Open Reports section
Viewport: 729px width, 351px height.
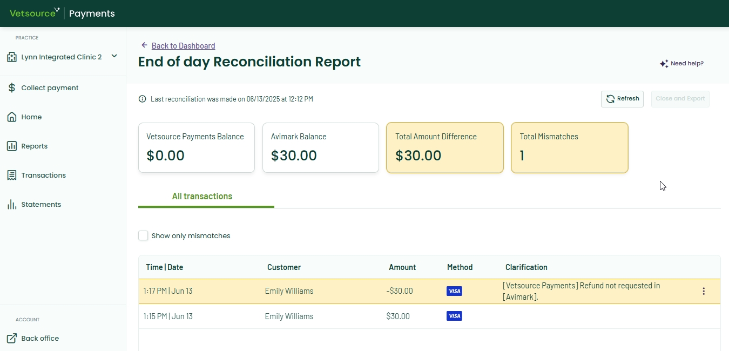point(35,146)
